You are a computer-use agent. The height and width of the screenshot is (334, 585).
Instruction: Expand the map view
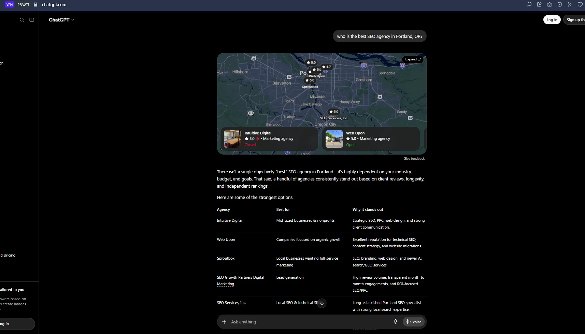coord(413,59)
